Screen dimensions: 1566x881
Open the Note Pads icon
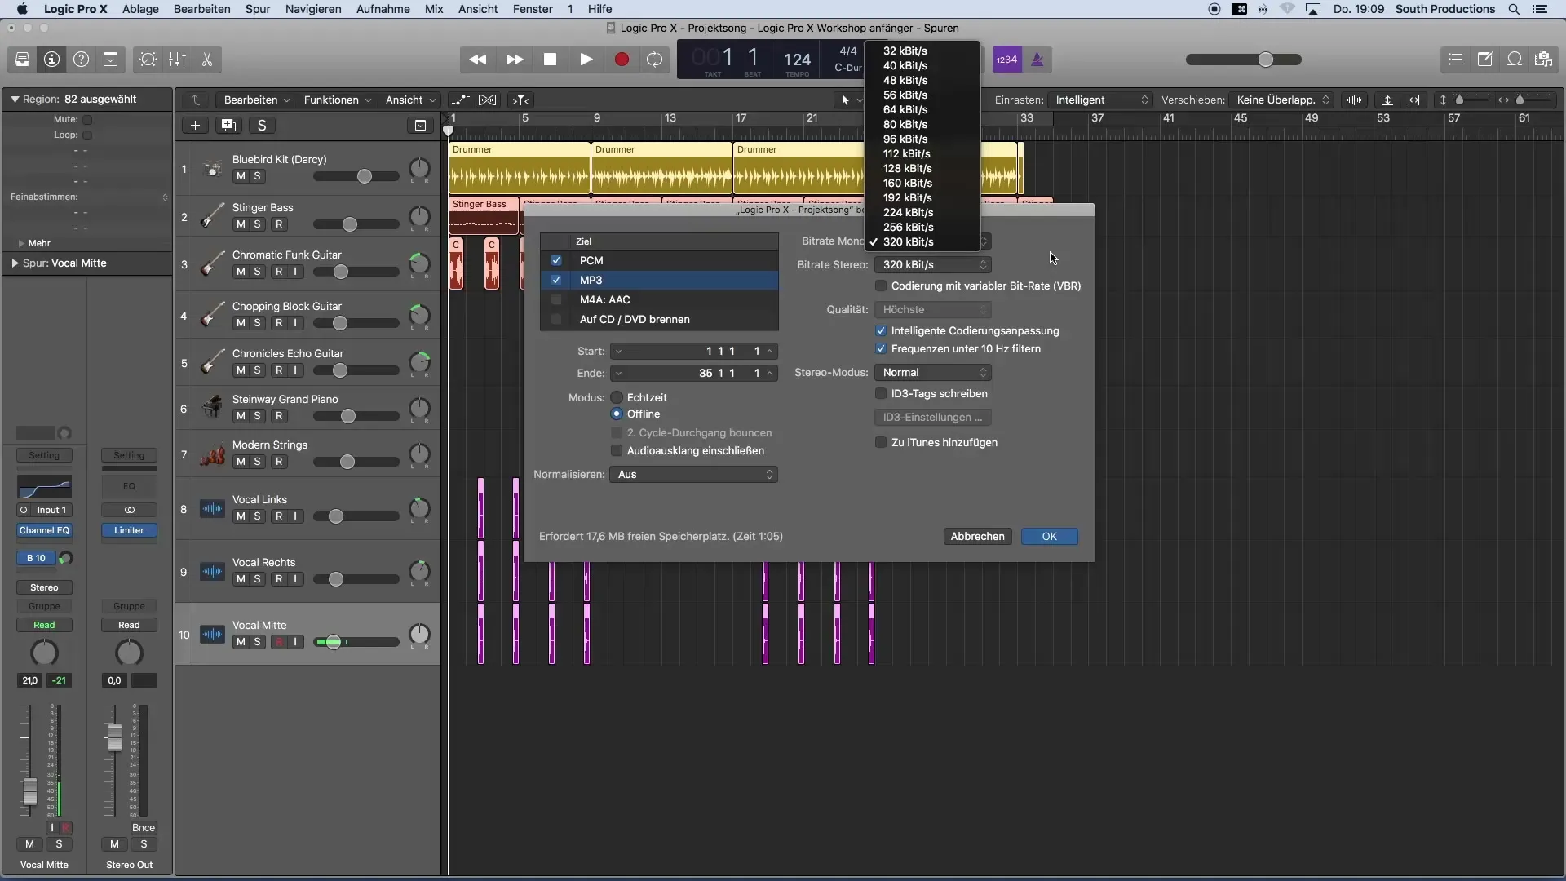pyautogui.click(x=1484, y=60)
